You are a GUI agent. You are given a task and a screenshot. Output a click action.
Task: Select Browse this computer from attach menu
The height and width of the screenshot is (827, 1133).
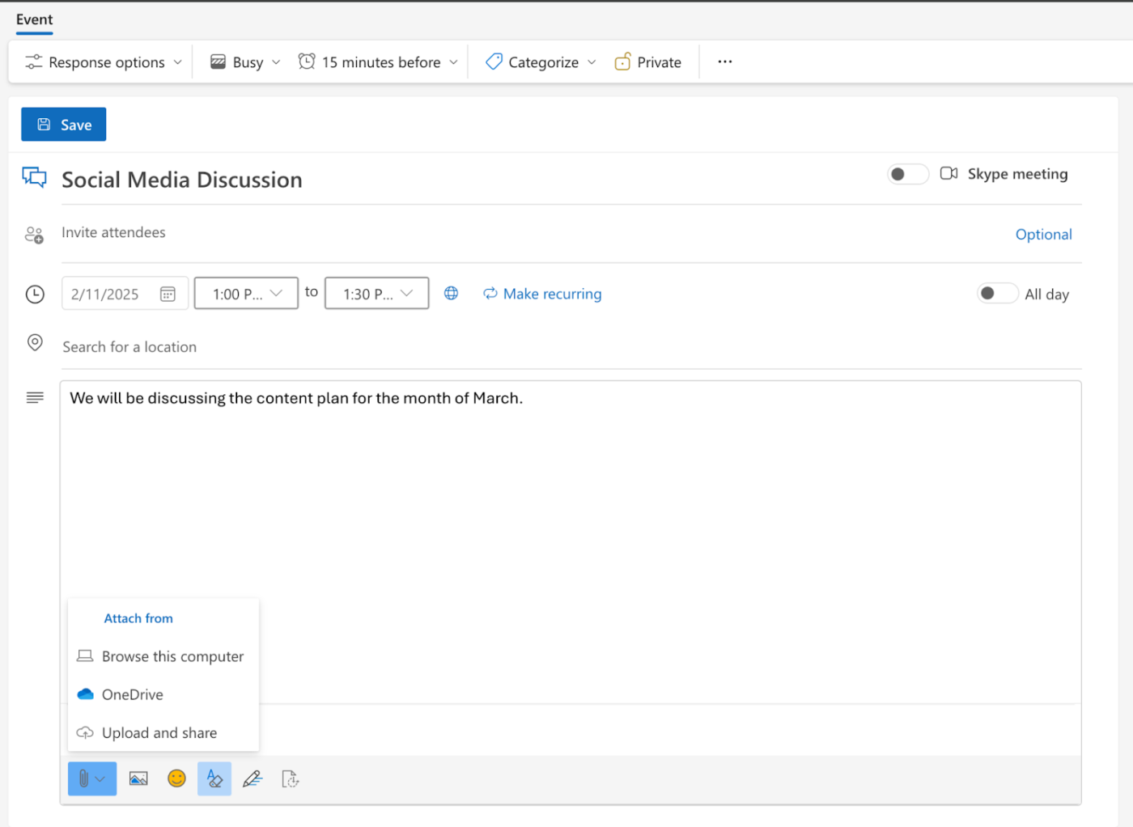point(172,656)
